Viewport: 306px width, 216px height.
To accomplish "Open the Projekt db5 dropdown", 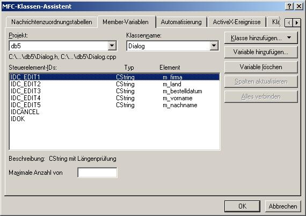I will 112,46.
